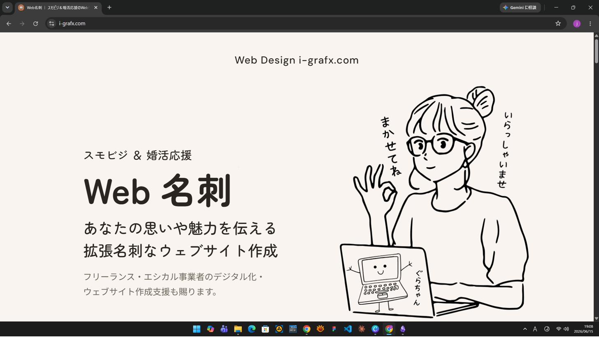Screen dimensions: 599x345
Task: Open Obsidian purple crystal taskbar icon
Action: pos(403,329)
